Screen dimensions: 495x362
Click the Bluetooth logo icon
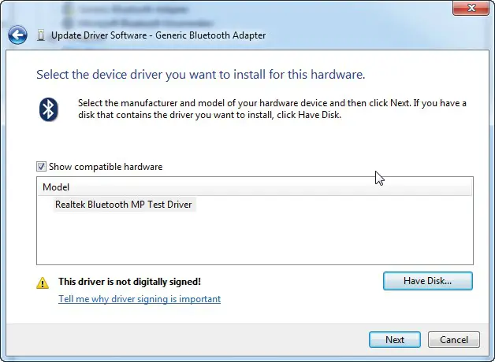pyautogui.click(x=48, y=109)
